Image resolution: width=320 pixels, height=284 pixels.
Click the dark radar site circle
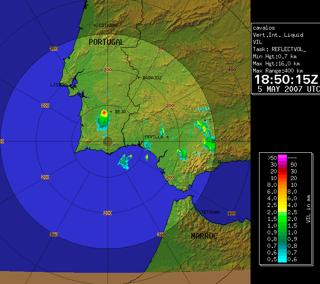coord(107,142)
